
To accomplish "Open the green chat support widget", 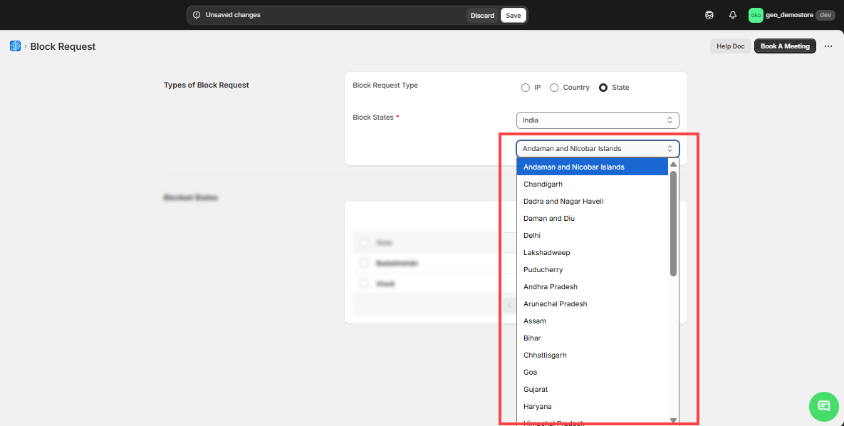I will pos(823,406).
